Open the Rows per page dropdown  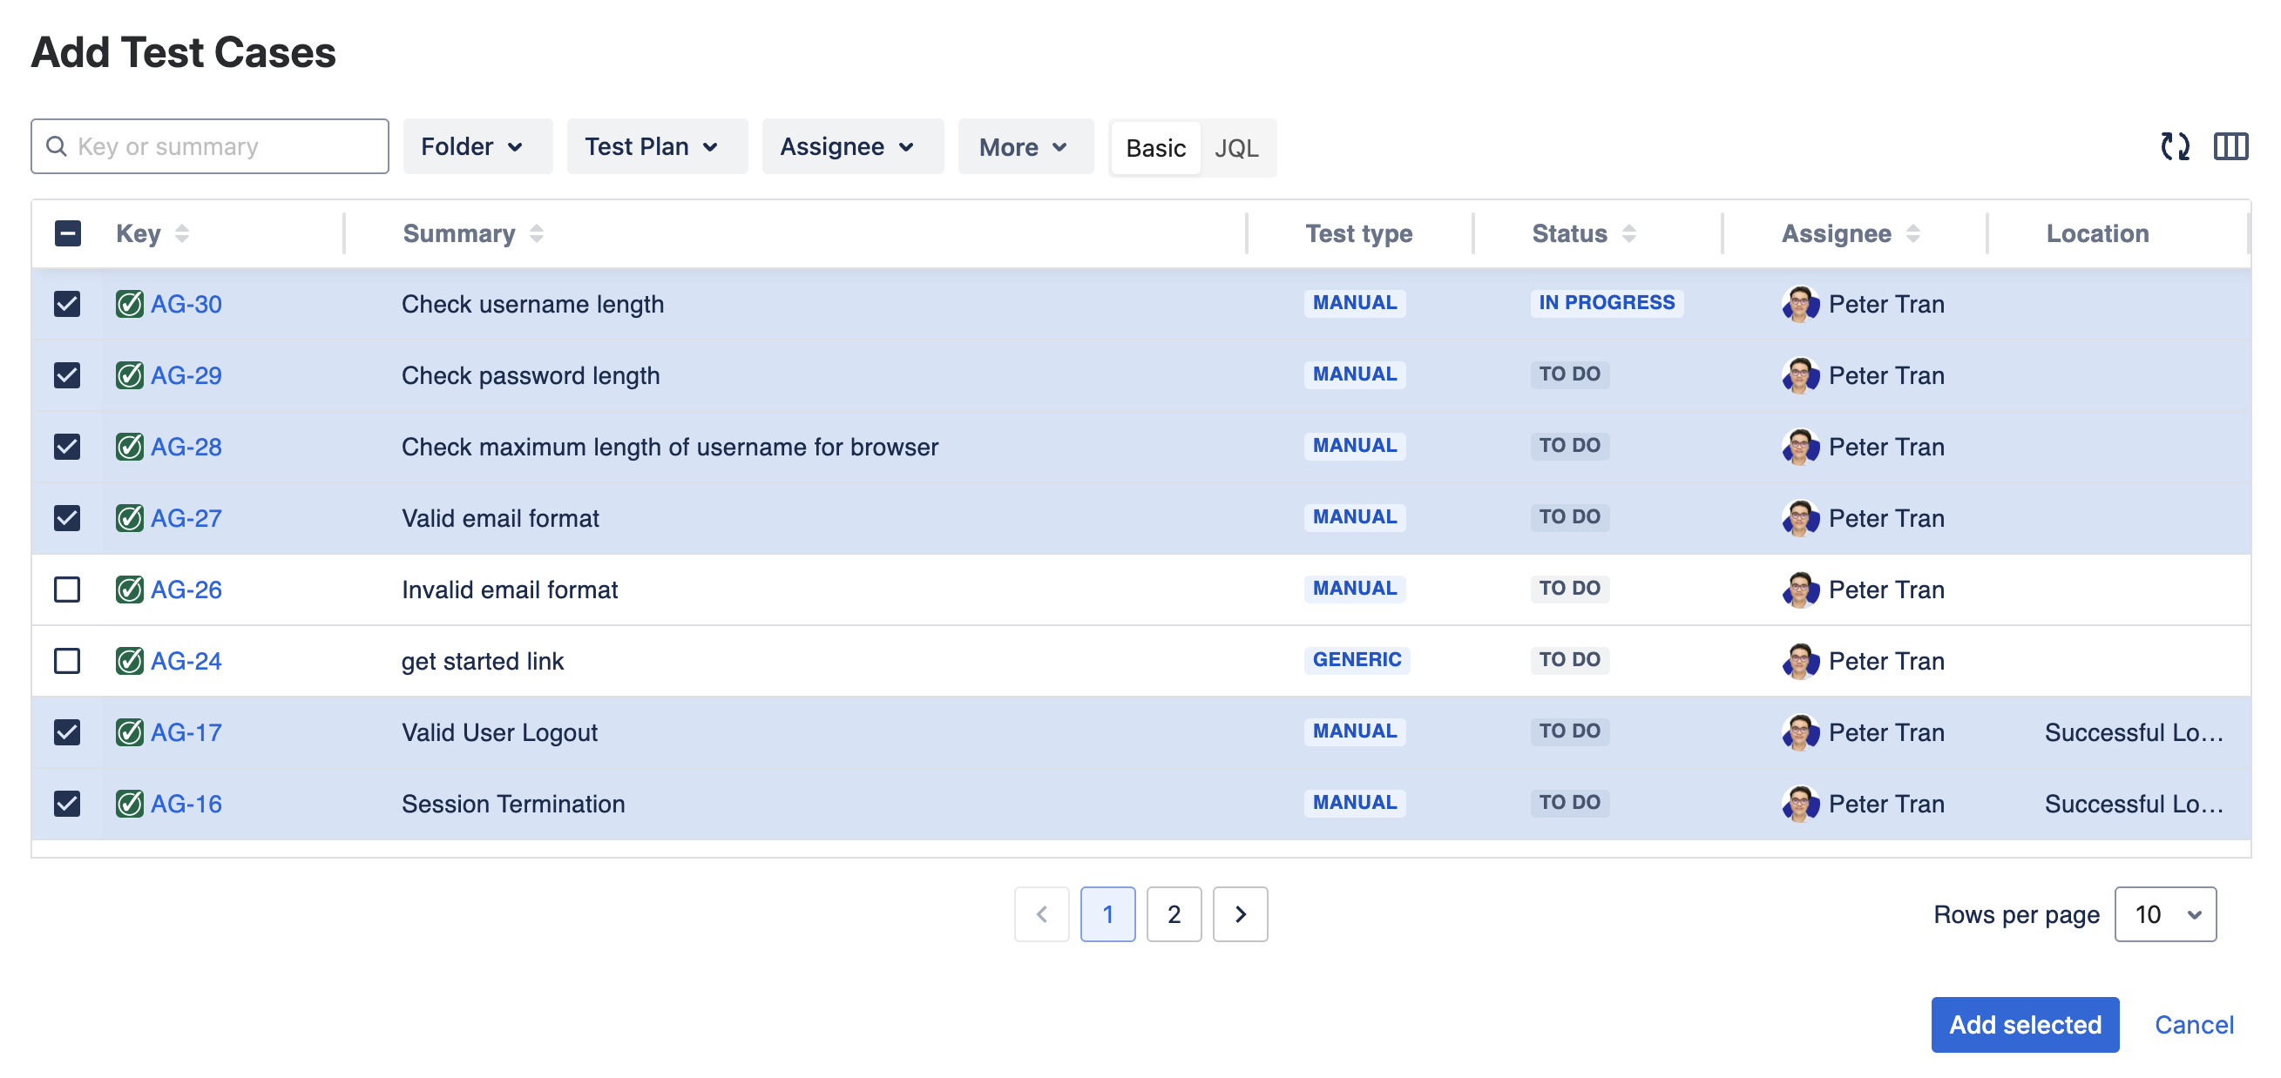pos(2164,914)
